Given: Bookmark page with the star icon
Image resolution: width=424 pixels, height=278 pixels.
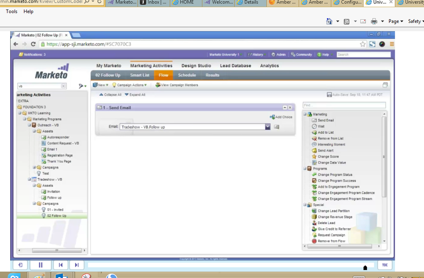Looking at the screenshot, I should pos(362,44).
